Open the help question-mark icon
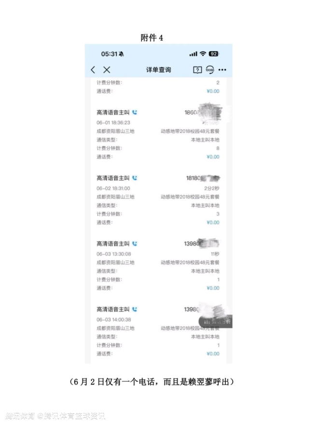The image size is (310, 424). click(x=197, y=70)
